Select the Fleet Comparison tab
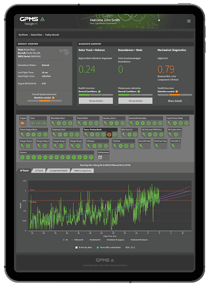The height and width of the screenshot is (286, 210). click(x=83, y=170)
